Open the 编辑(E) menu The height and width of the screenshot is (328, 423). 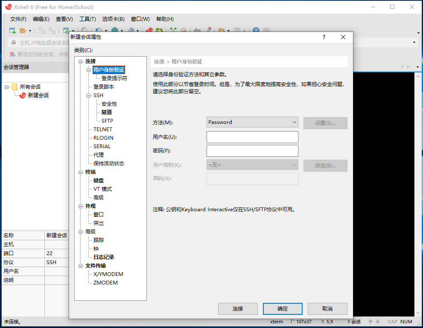point(41,19)
